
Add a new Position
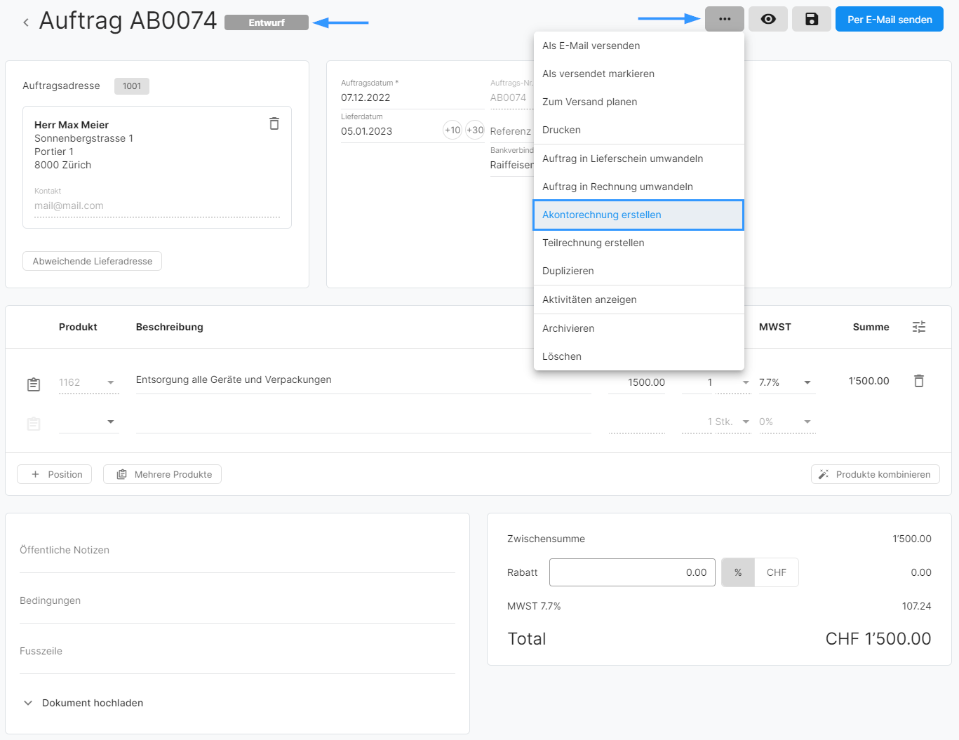point(55,474)
